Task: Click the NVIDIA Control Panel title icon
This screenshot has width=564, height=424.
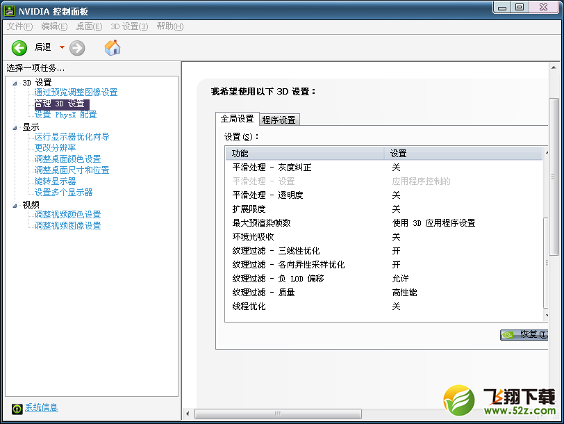Action: [9, 11]
